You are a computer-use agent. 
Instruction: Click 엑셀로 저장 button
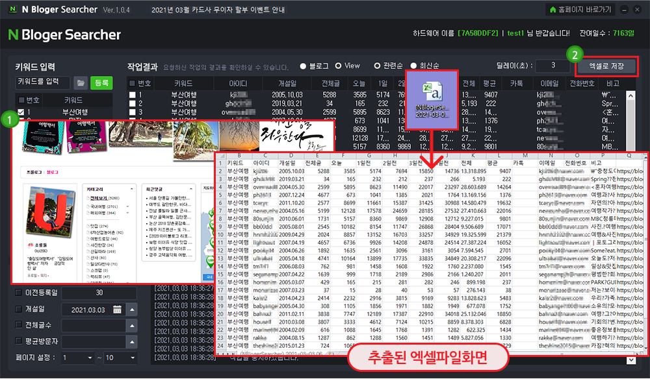coord(606,66)
